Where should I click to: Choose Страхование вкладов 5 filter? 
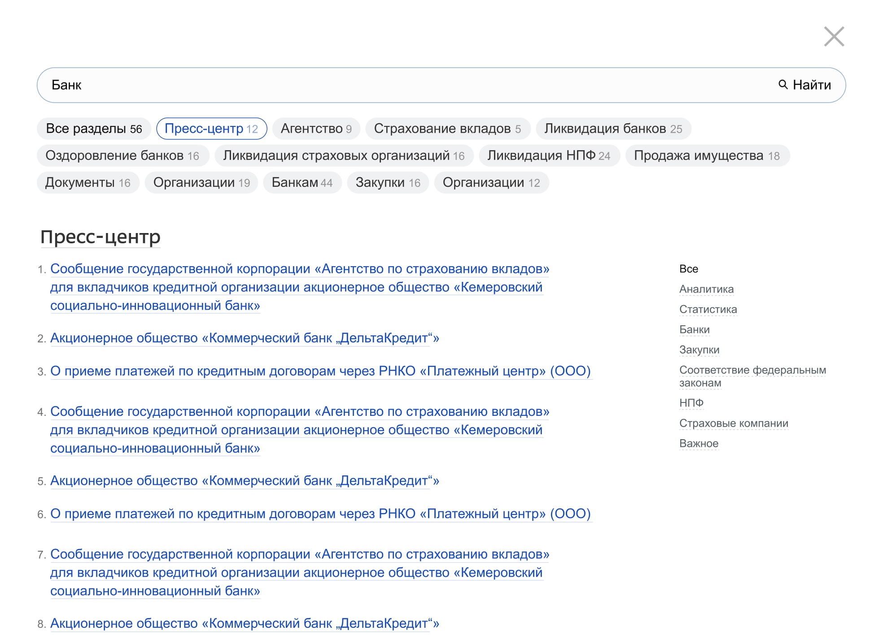(447, 129)
